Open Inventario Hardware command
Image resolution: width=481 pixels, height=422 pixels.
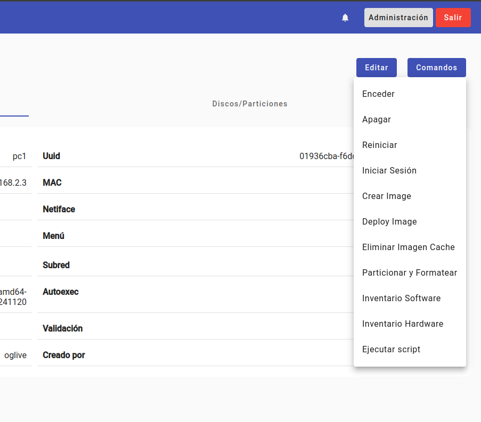tap(403, 324)
